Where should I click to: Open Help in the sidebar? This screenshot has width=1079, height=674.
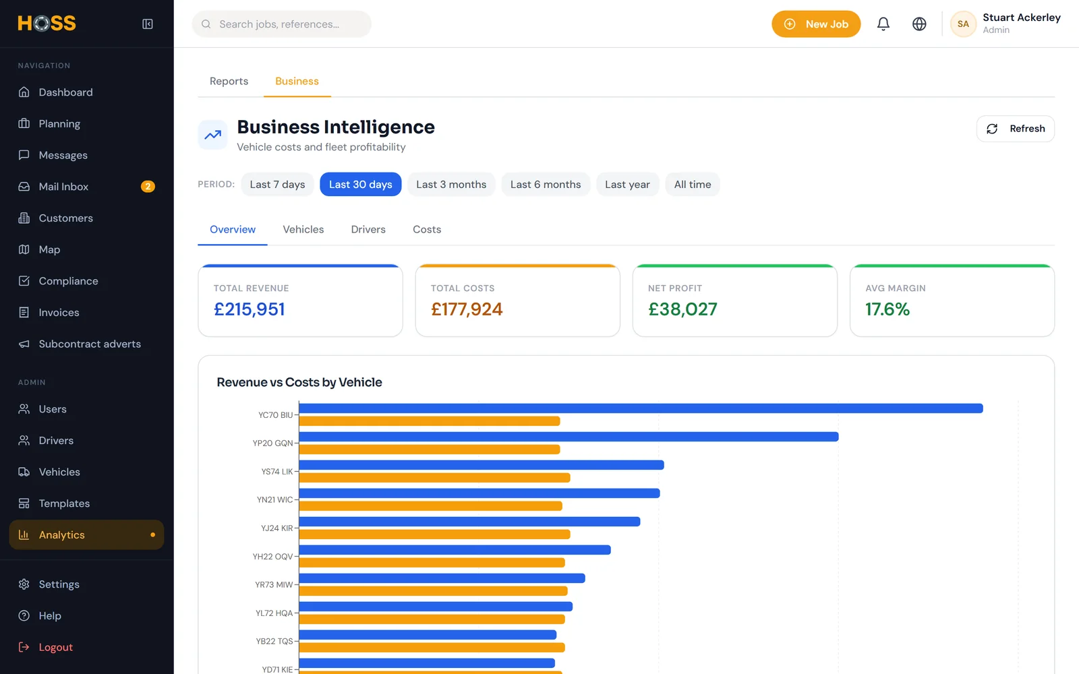tap(86, 615)
